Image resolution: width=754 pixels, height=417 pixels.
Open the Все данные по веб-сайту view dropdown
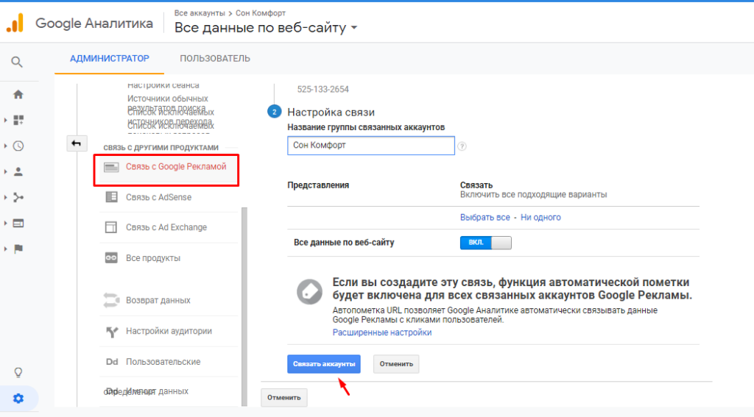266,28
